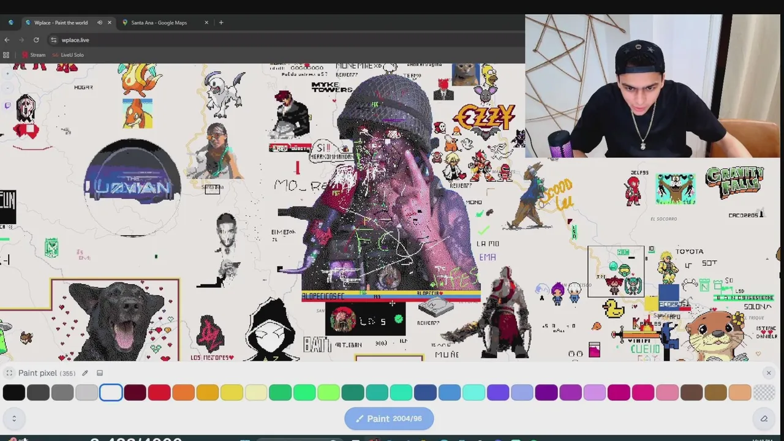Open the apps grid in bookmarks bar
Screen dimensions: 784x441
coord(6,55)
